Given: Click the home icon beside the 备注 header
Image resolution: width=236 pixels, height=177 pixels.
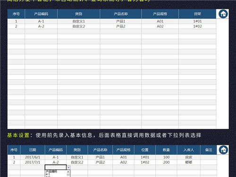Looking at the screenshot, I should 223,150.
